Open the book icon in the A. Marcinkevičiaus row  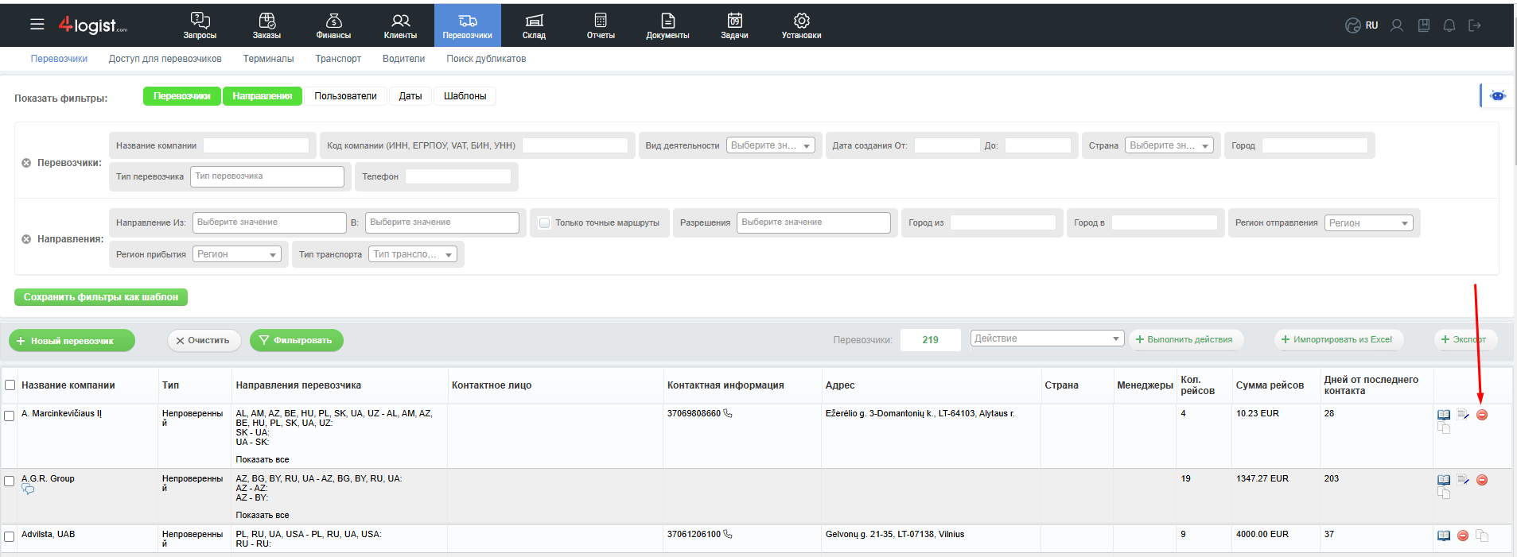click(x=1444, y=415)
